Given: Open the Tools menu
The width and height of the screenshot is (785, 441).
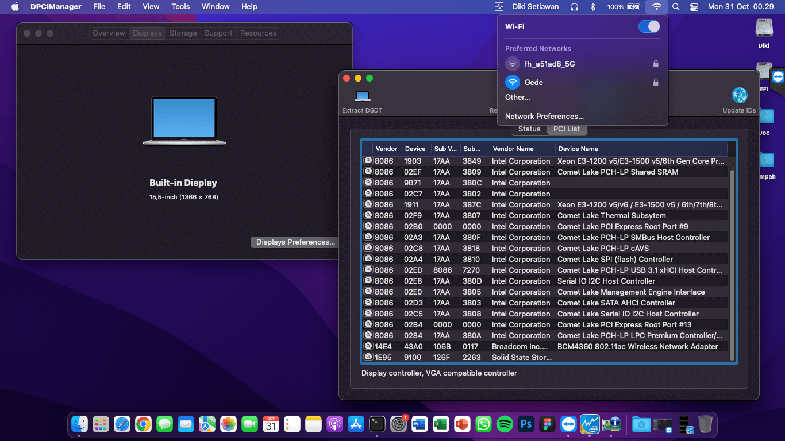Looking at the screenshot, I should click(180, 7).
